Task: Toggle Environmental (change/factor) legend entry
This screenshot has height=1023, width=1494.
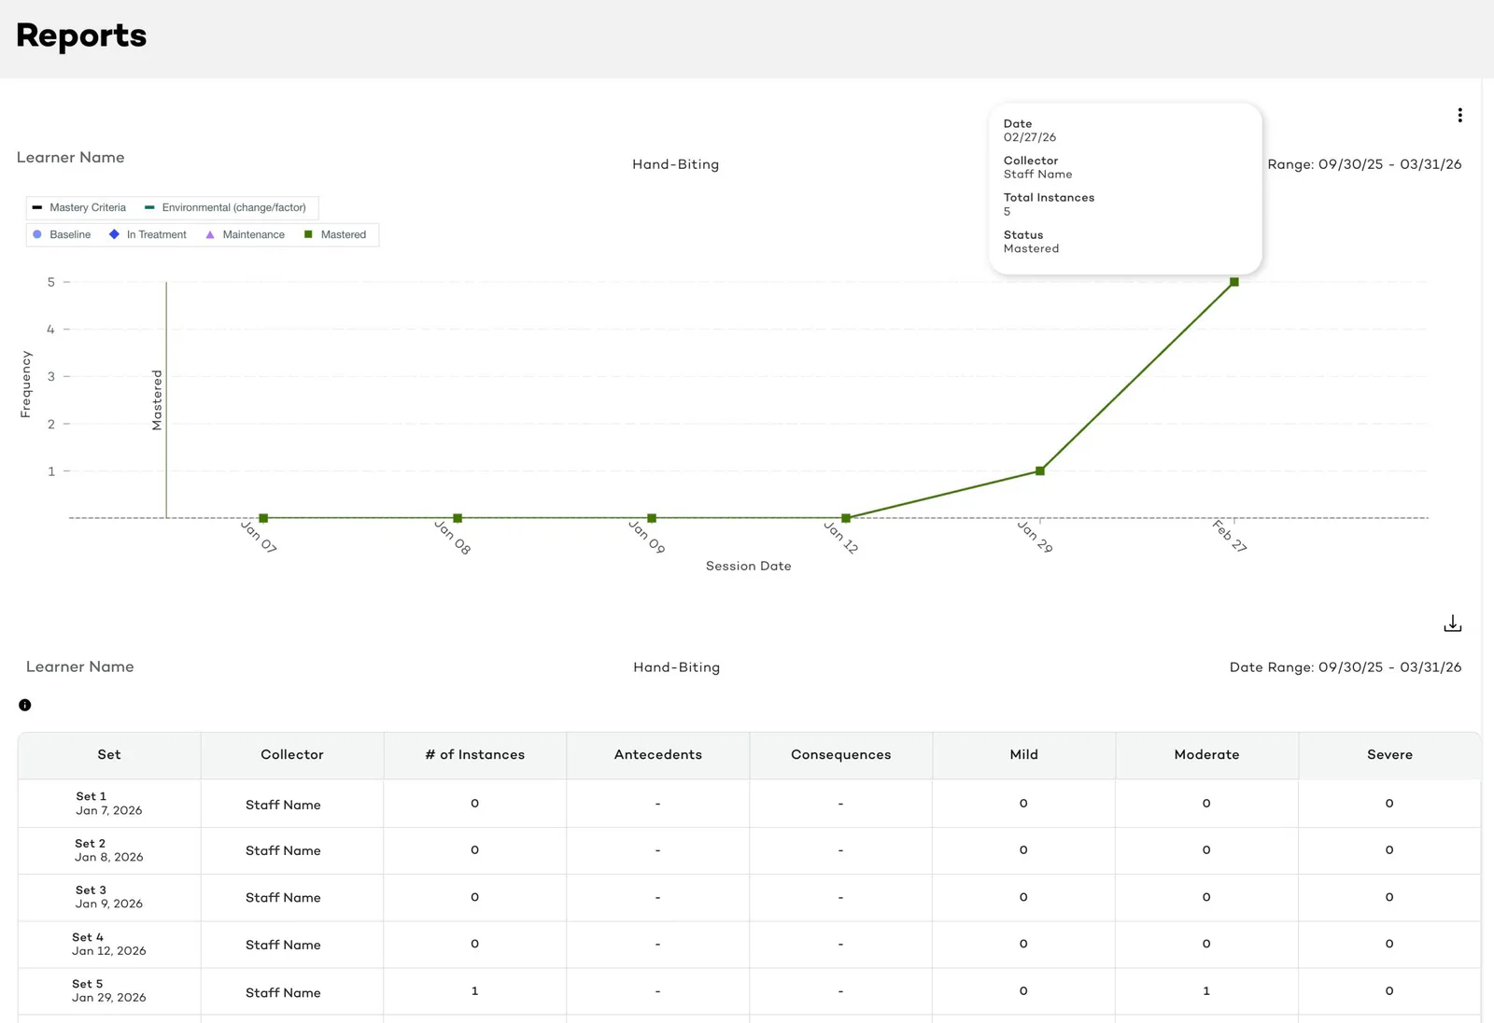Action: coord(225,207)
